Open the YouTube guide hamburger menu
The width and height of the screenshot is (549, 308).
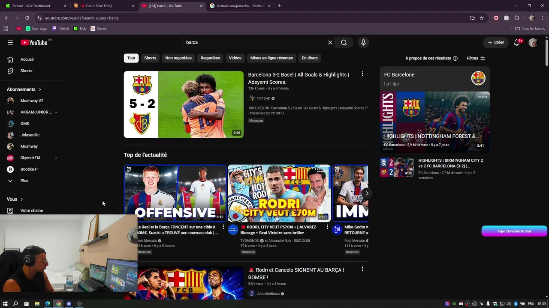pyautogui.click(x=10, y=42)
